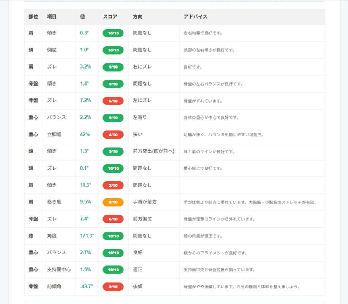The image size is (348, 304).
Task: Click the 方向 column header
Action: click(x=138, y=17)
